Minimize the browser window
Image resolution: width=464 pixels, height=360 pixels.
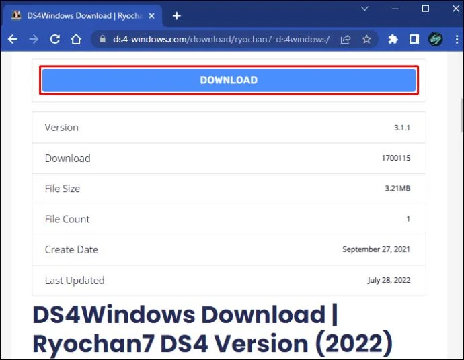pyautogui.click(x=395, y=9)
